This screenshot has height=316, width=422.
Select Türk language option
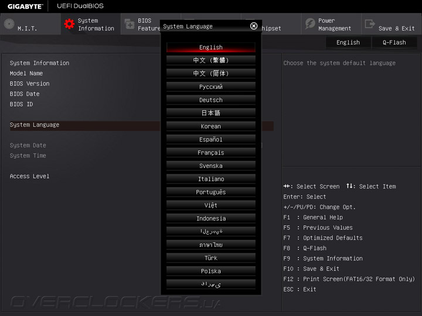pyautogui.click(x=211, y=257)
